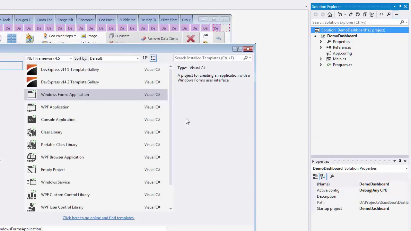Select Main.cs file in tree
The image size is (411, 231).
[339, 59]
